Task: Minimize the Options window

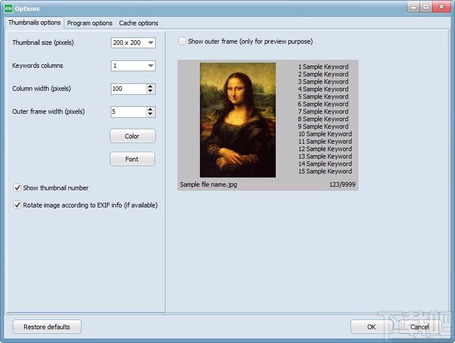Action: pyautogui.click(x=413, y=7)
